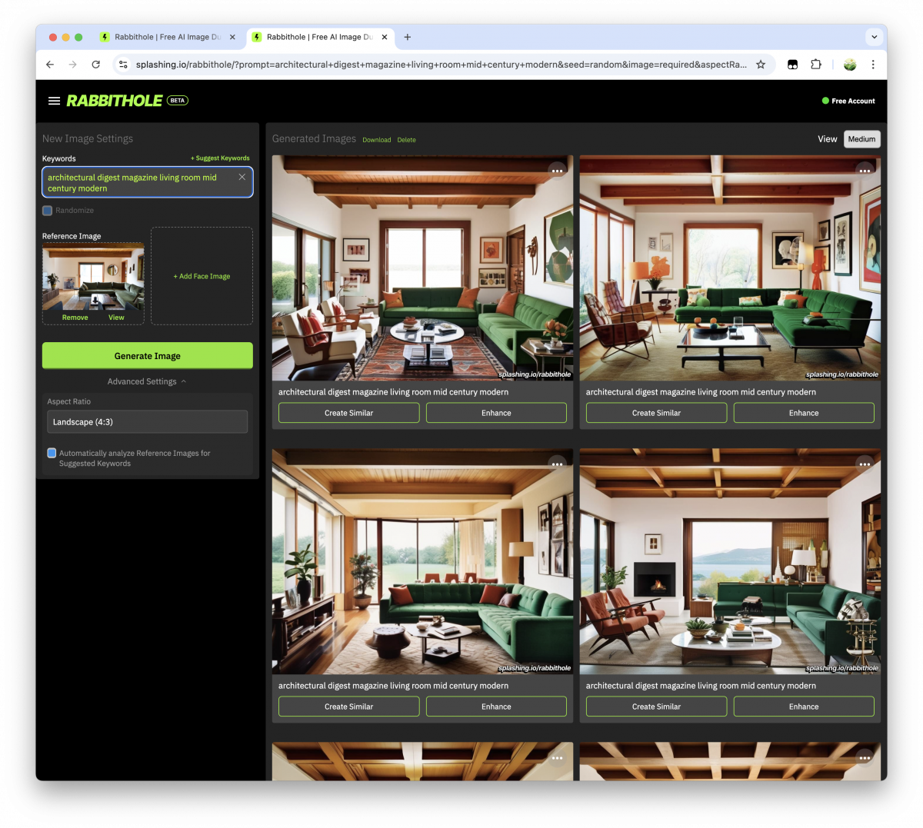Select the second Rabbithole browser tab
Viewport: 923px width, 828px height.
(320, 37)
